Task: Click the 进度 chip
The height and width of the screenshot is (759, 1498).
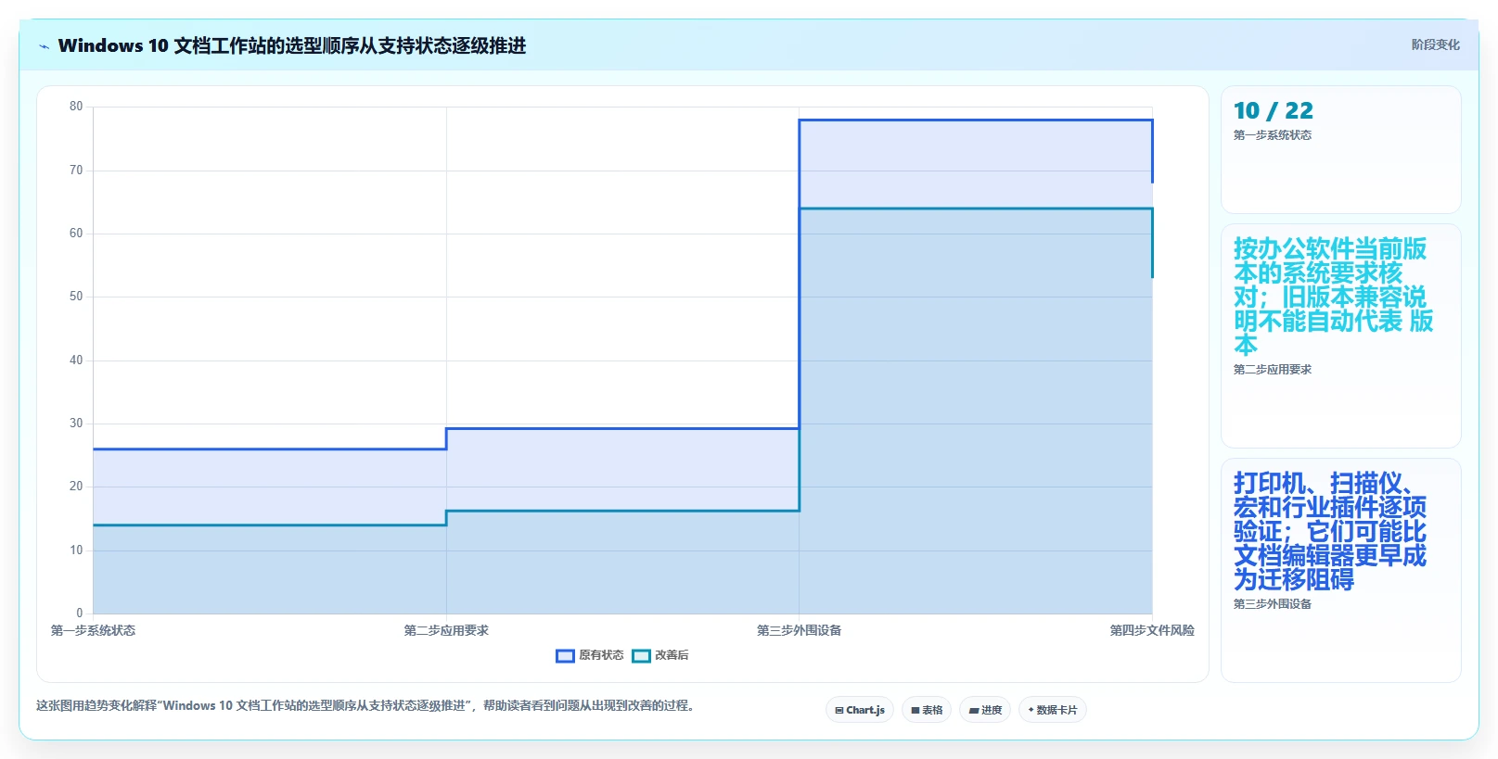Action: pyautogui.click(x=985, y=710)
